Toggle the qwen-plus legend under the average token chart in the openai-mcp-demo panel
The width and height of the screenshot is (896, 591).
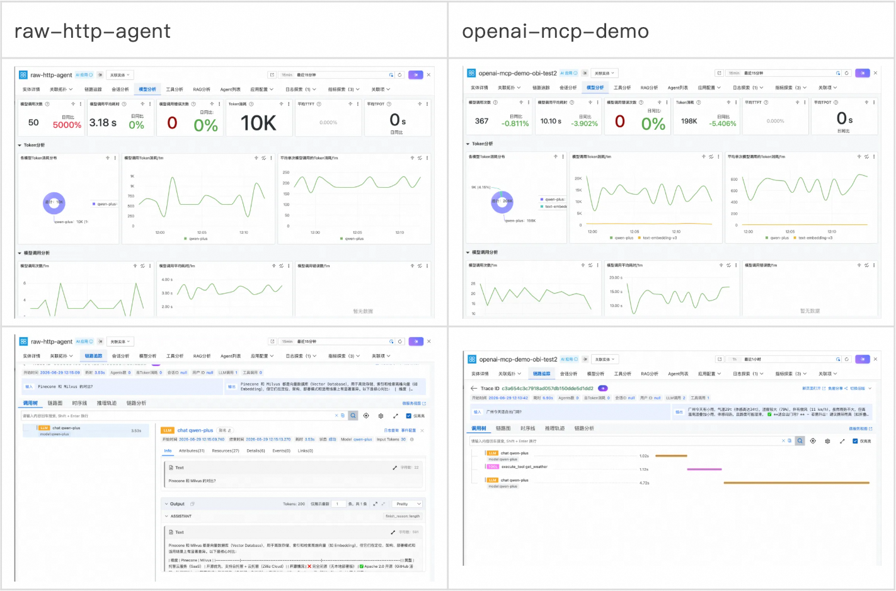tap(778, 238)
